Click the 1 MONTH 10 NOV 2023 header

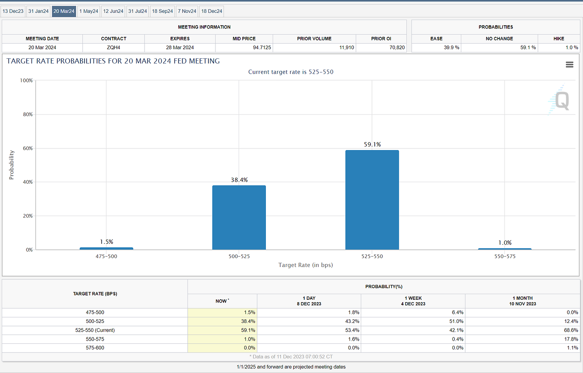pyautogui.click(x=523, y=301)
